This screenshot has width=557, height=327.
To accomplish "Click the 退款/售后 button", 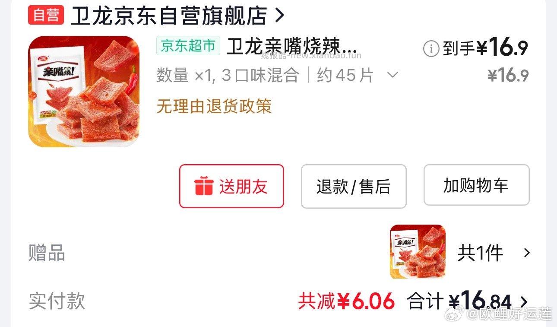I will 354,186.
